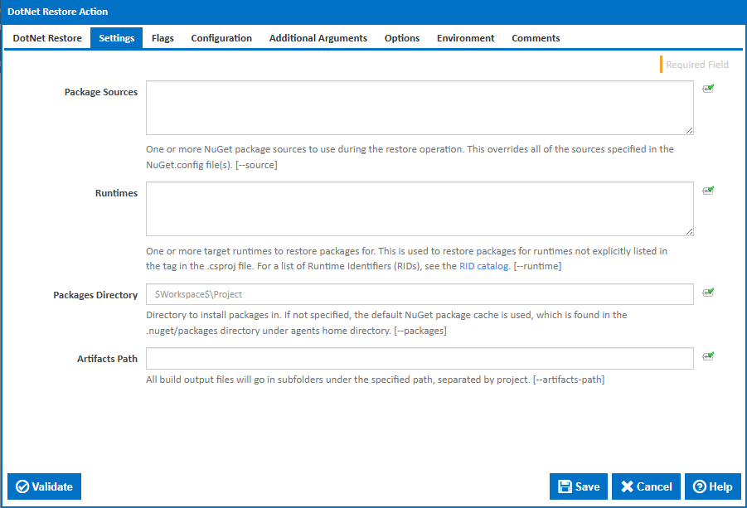Switch to the Configuration tab

[221, 37]
